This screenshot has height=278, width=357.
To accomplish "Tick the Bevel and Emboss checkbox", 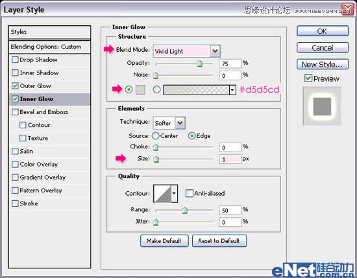I will point(15,112).
